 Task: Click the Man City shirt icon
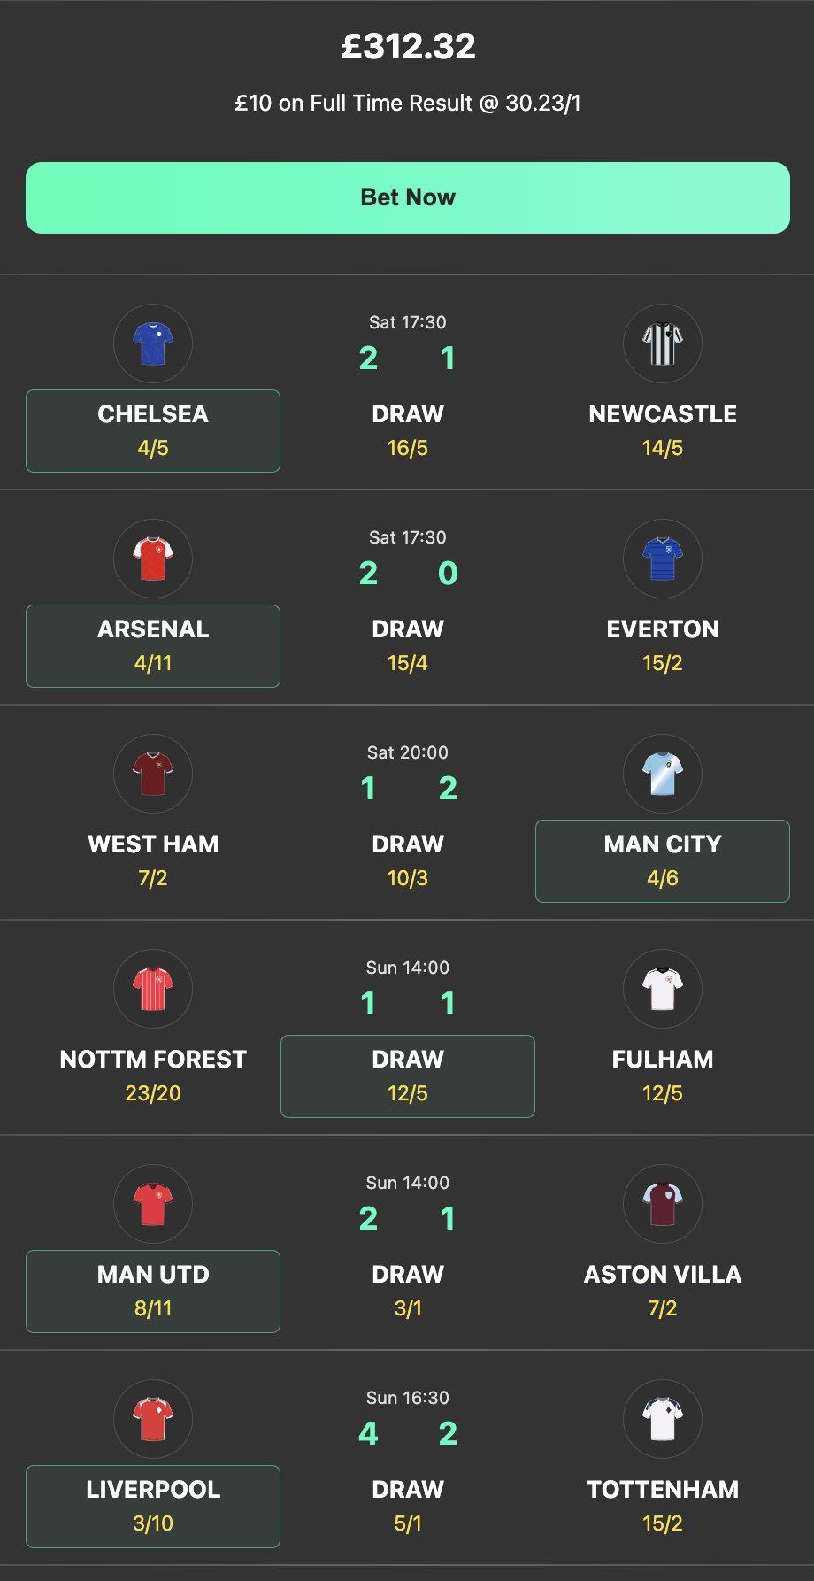(x=662, y=774)
